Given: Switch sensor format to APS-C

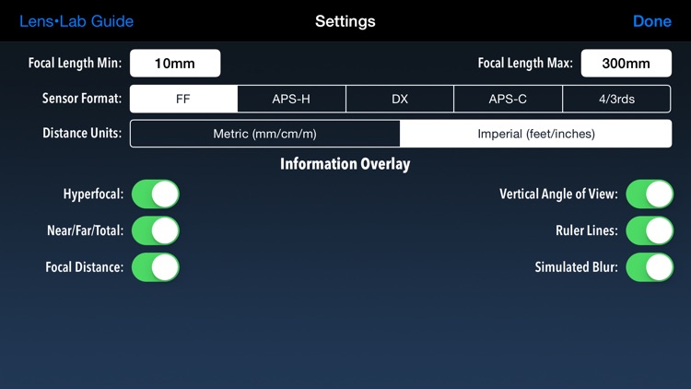Looking at the screenshot, I should point(508,99).
